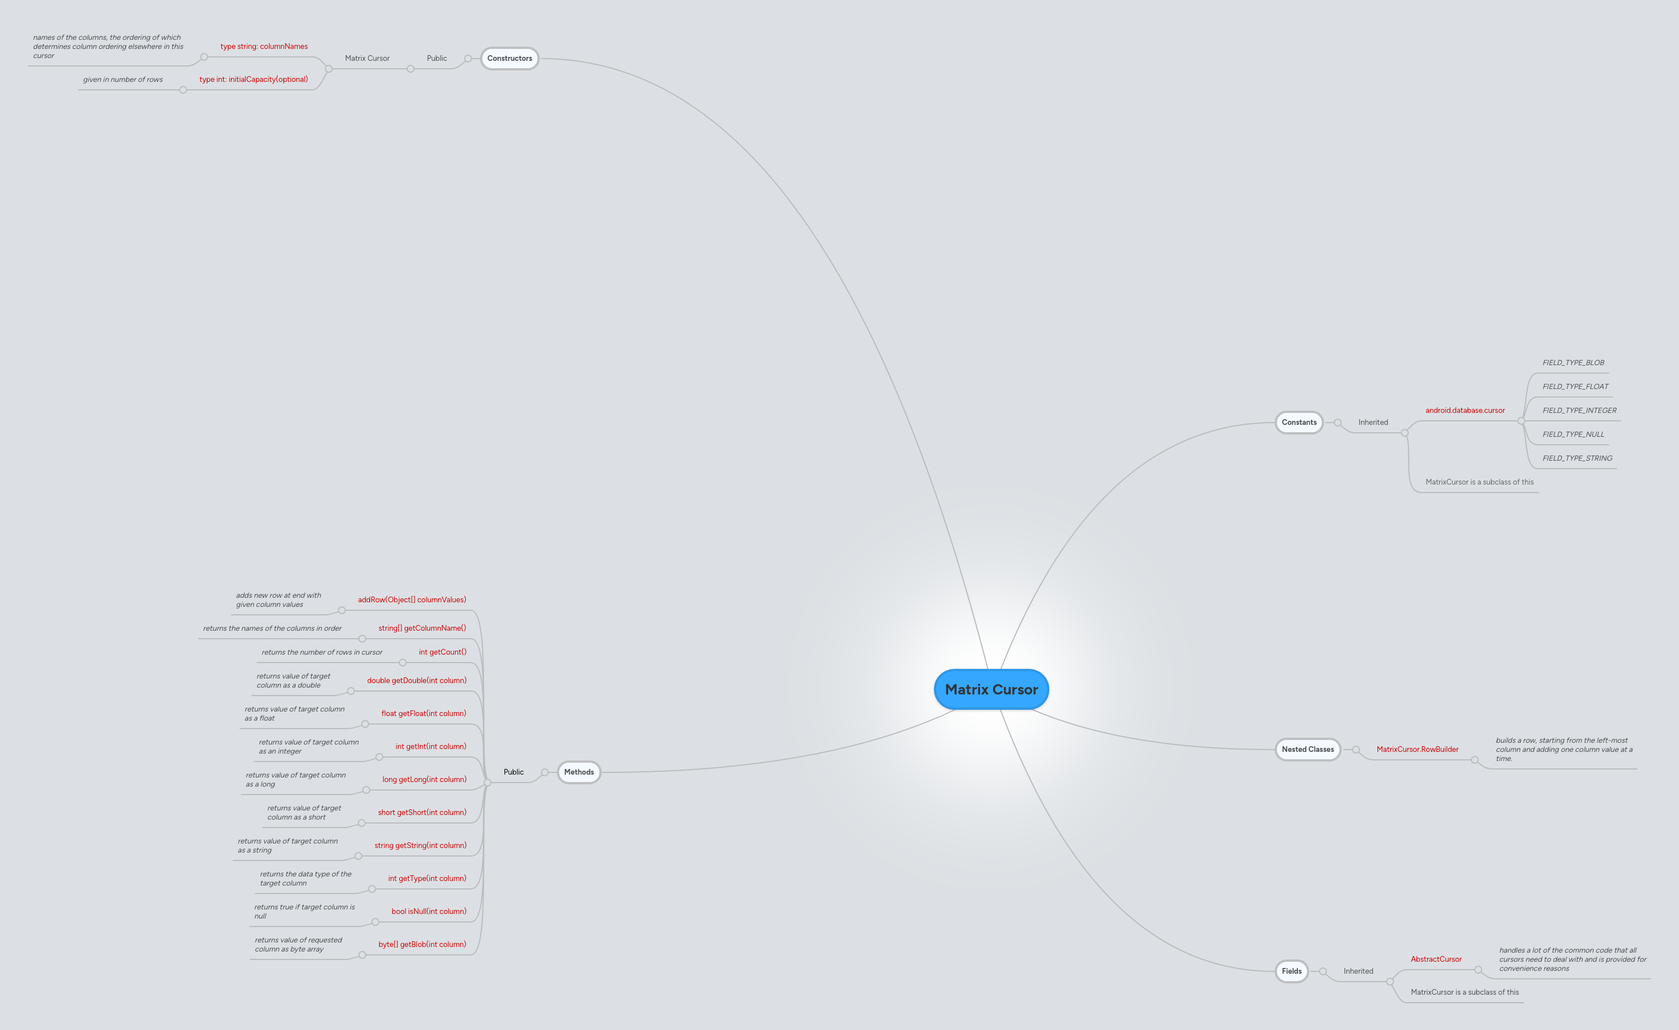The width and height of the screenshot is (1679, 1030).
Task: Select the addRow(Object[] columnValues) method node
Action: tap(412, 599)
